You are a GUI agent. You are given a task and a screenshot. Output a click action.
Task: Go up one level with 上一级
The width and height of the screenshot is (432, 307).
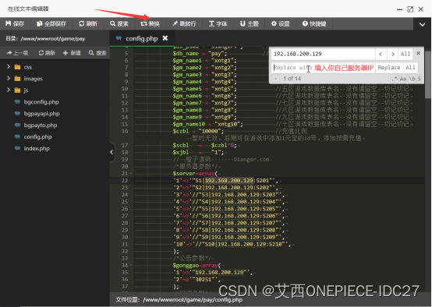(x=17, y=53)
